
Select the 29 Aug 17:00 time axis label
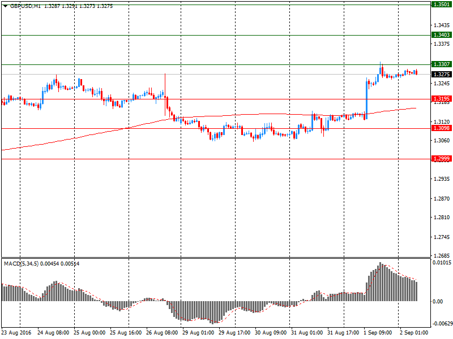(234, 333)
